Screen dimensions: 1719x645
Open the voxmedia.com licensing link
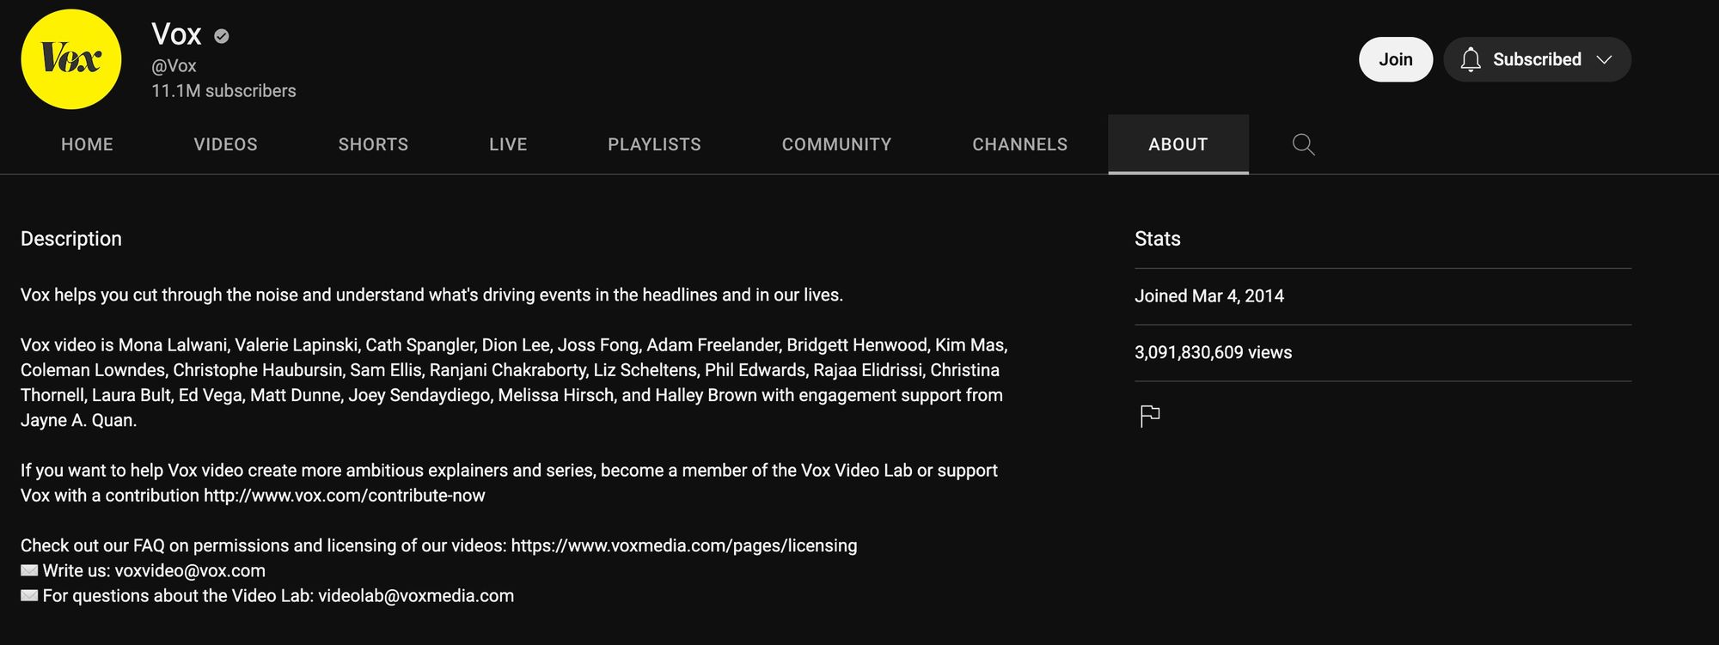coord(684,545)
